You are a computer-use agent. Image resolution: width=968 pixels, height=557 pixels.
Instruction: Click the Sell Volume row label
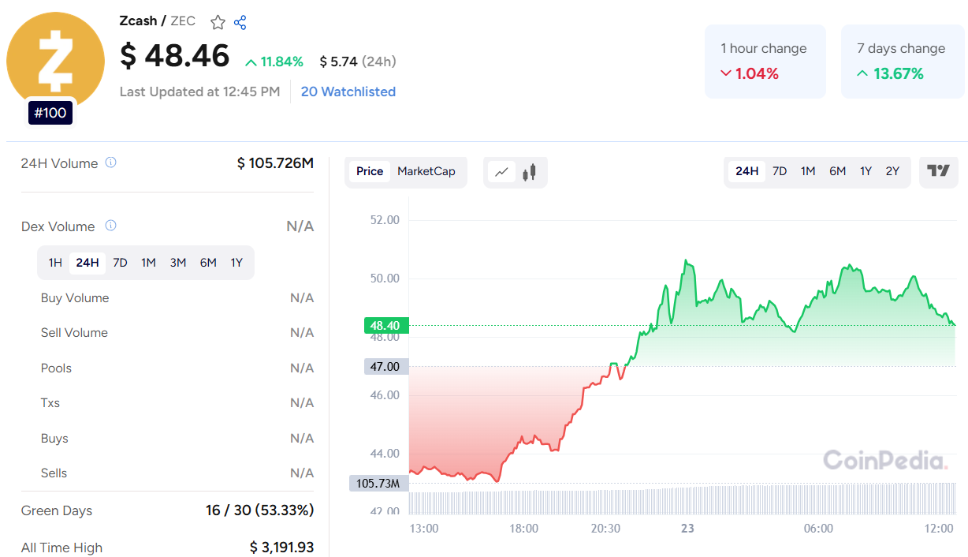74,333
